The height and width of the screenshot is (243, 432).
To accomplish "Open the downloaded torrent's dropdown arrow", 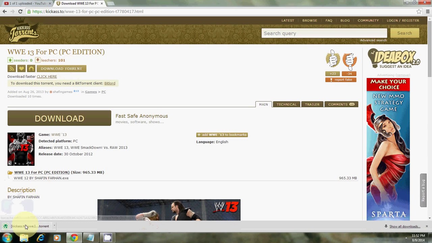I will tap(54, 226).
